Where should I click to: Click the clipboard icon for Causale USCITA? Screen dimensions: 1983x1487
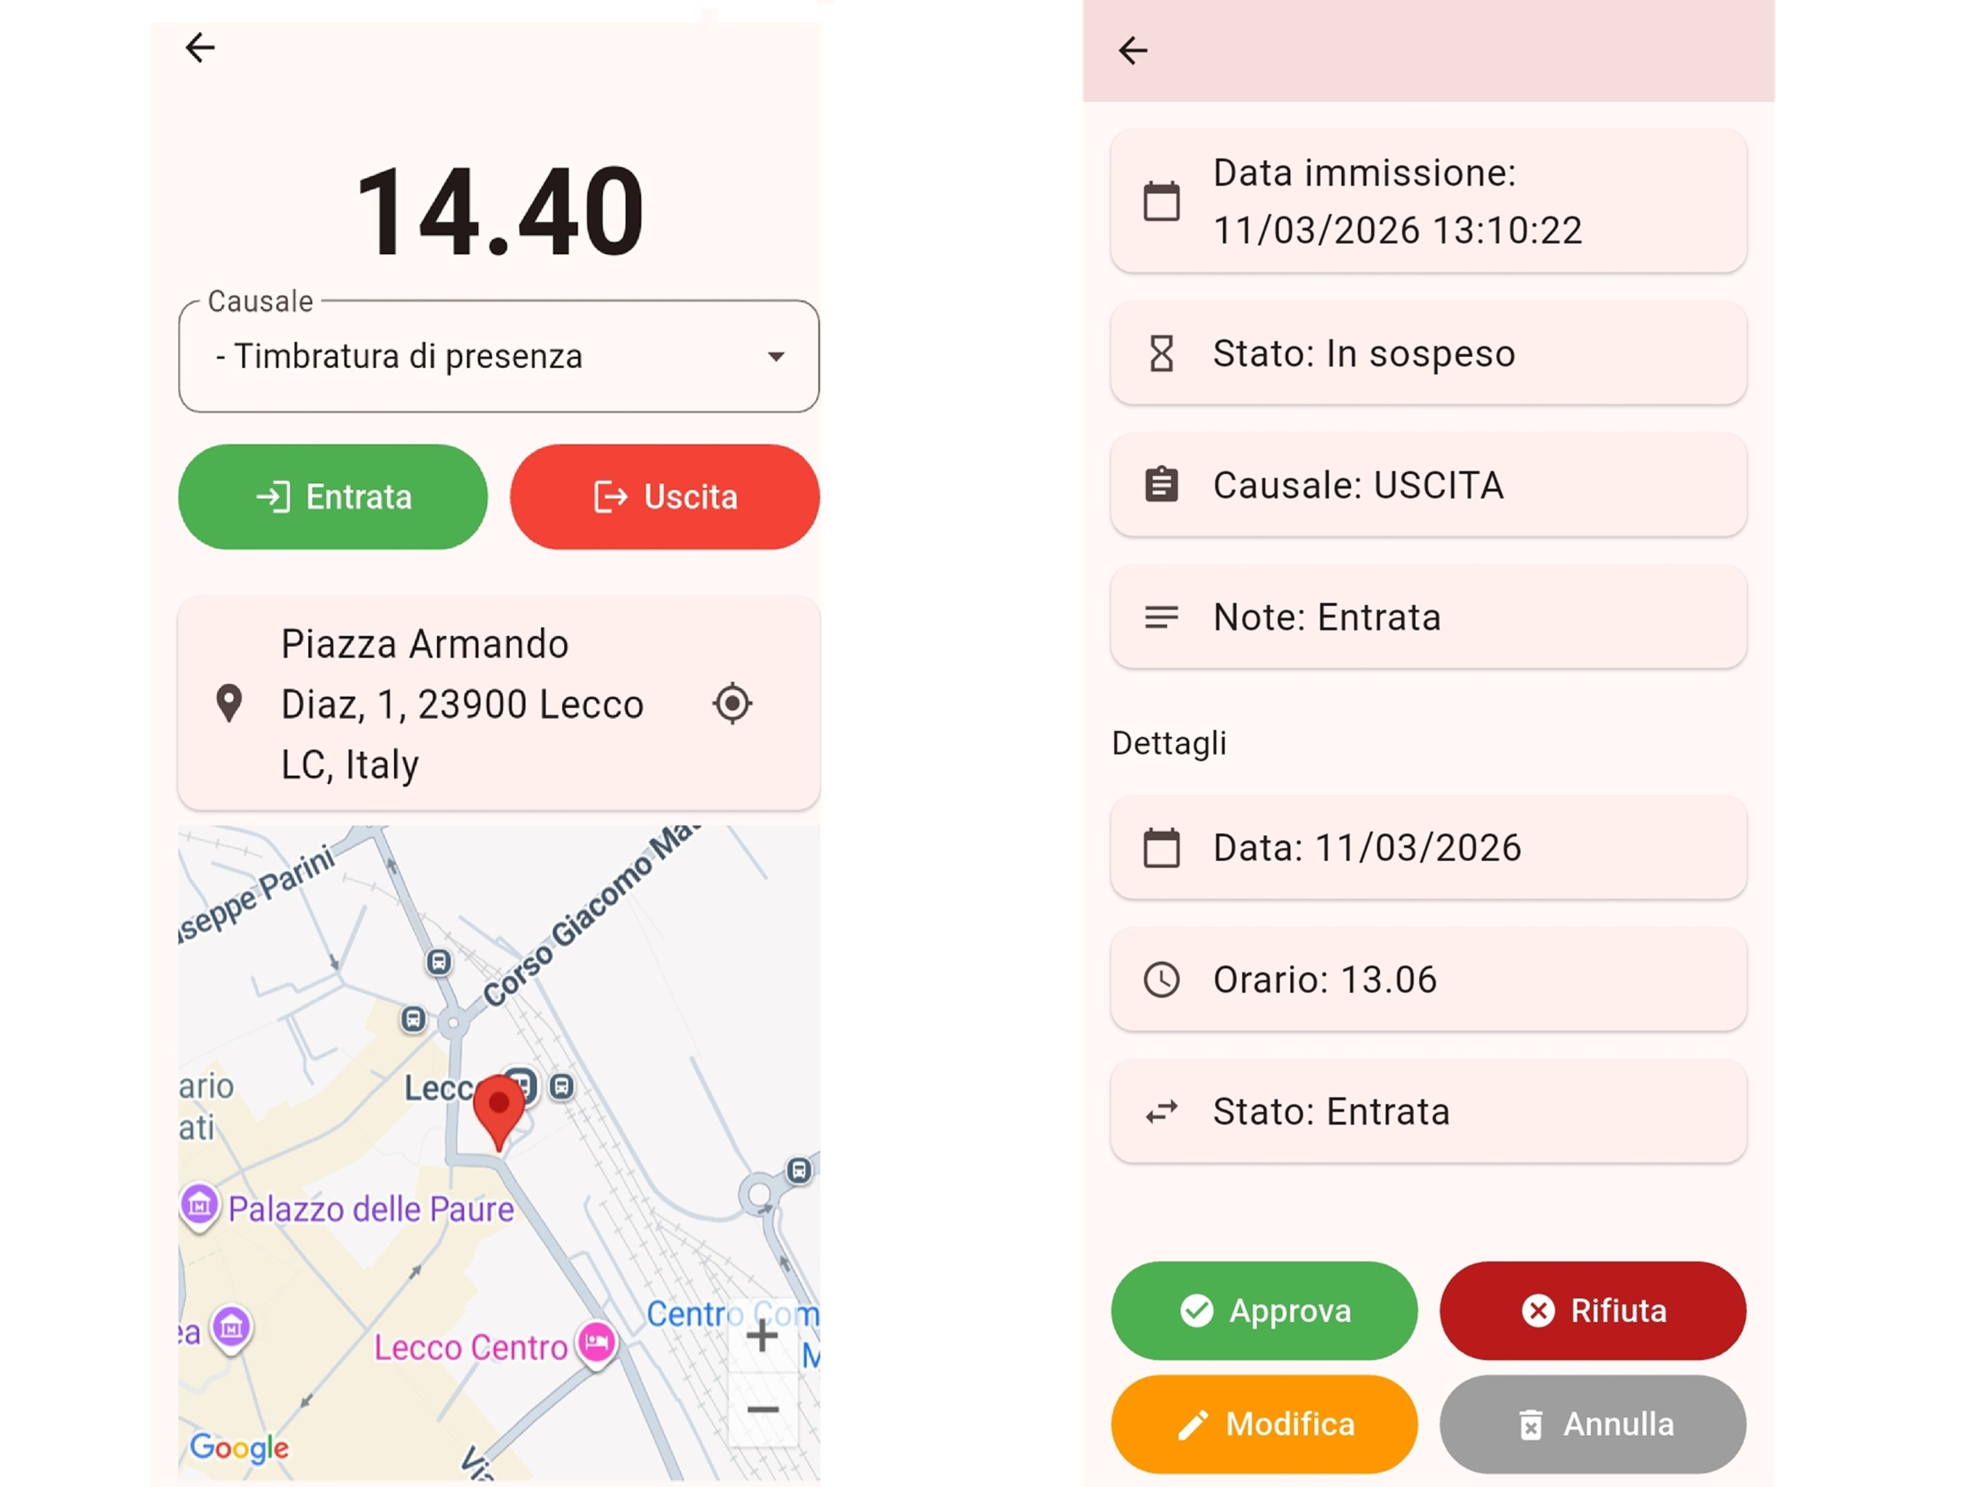(1162, 484)
